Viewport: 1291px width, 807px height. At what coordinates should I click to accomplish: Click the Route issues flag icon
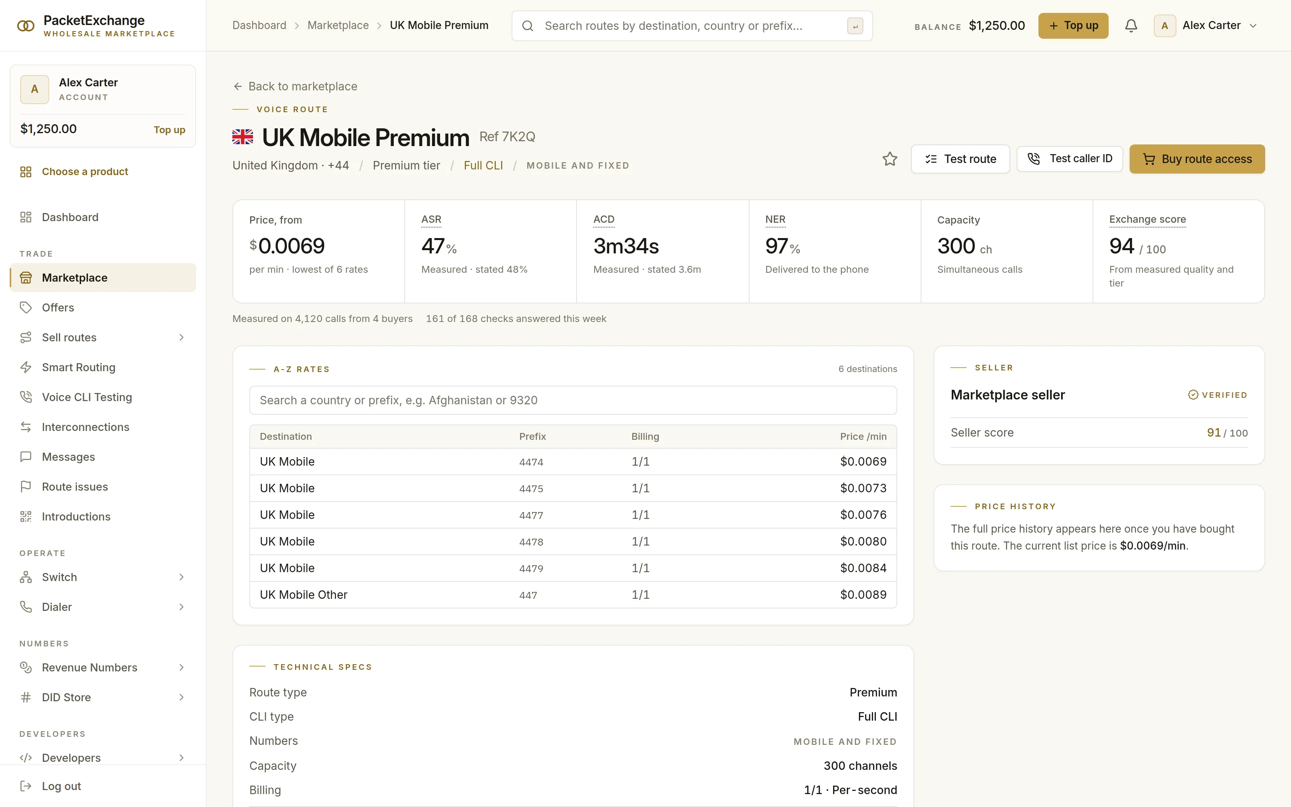[x=25, y=487]
